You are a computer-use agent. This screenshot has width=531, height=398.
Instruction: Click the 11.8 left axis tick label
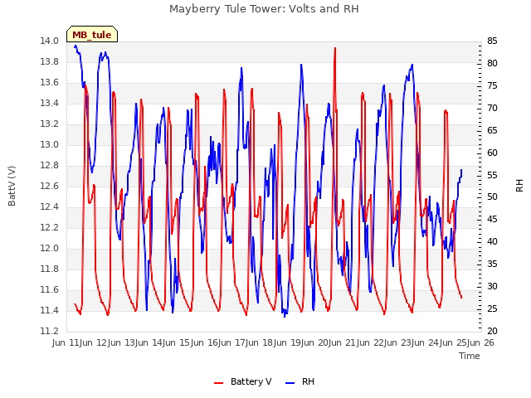50,269
